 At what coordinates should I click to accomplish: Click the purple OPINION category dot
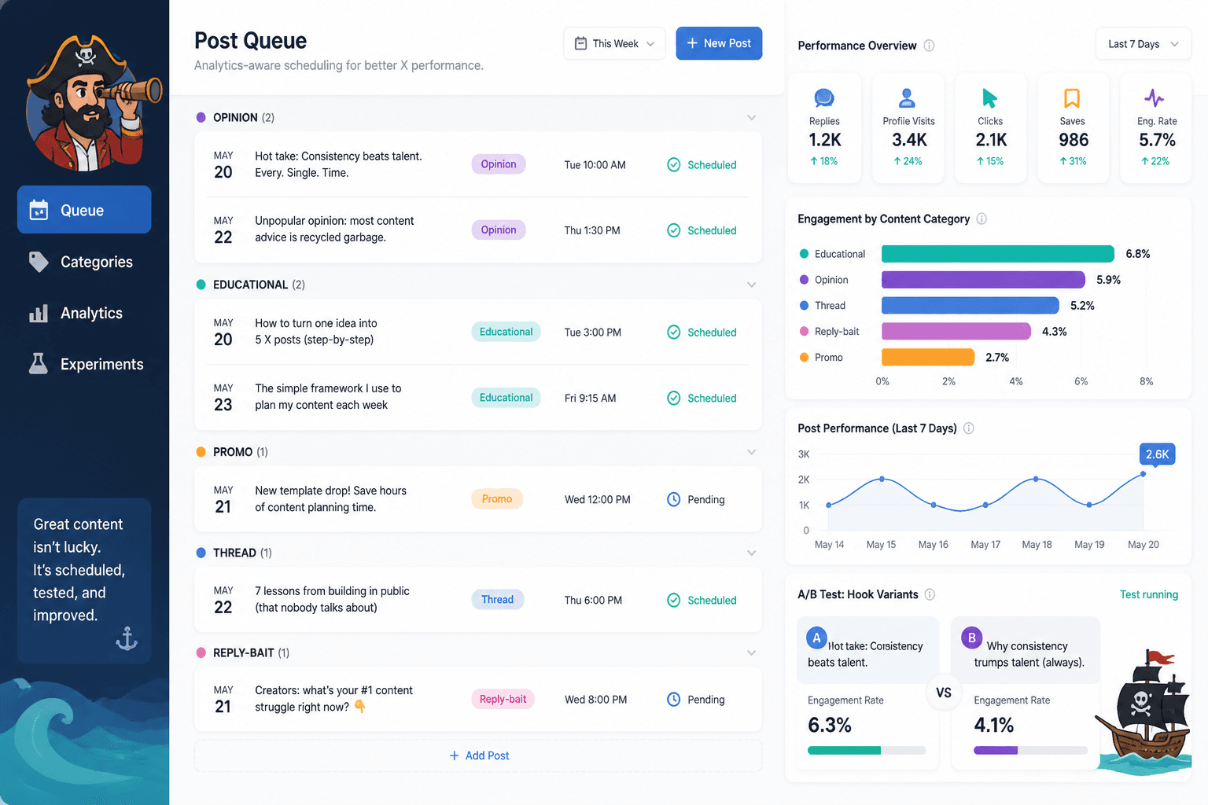pos(201,117)
